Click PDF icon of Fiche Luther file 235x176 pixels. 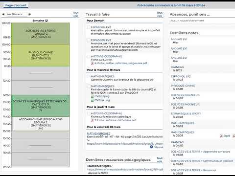[x=92, y=63]
